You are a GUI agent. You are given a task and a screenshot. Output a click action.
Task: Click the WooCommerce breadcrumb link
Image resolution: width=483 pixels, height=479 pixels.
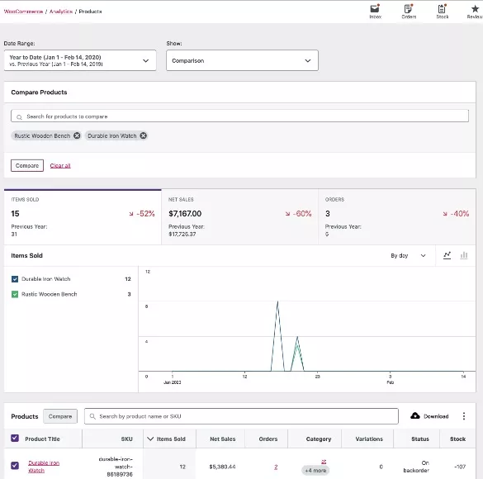(x=23, y=12)
